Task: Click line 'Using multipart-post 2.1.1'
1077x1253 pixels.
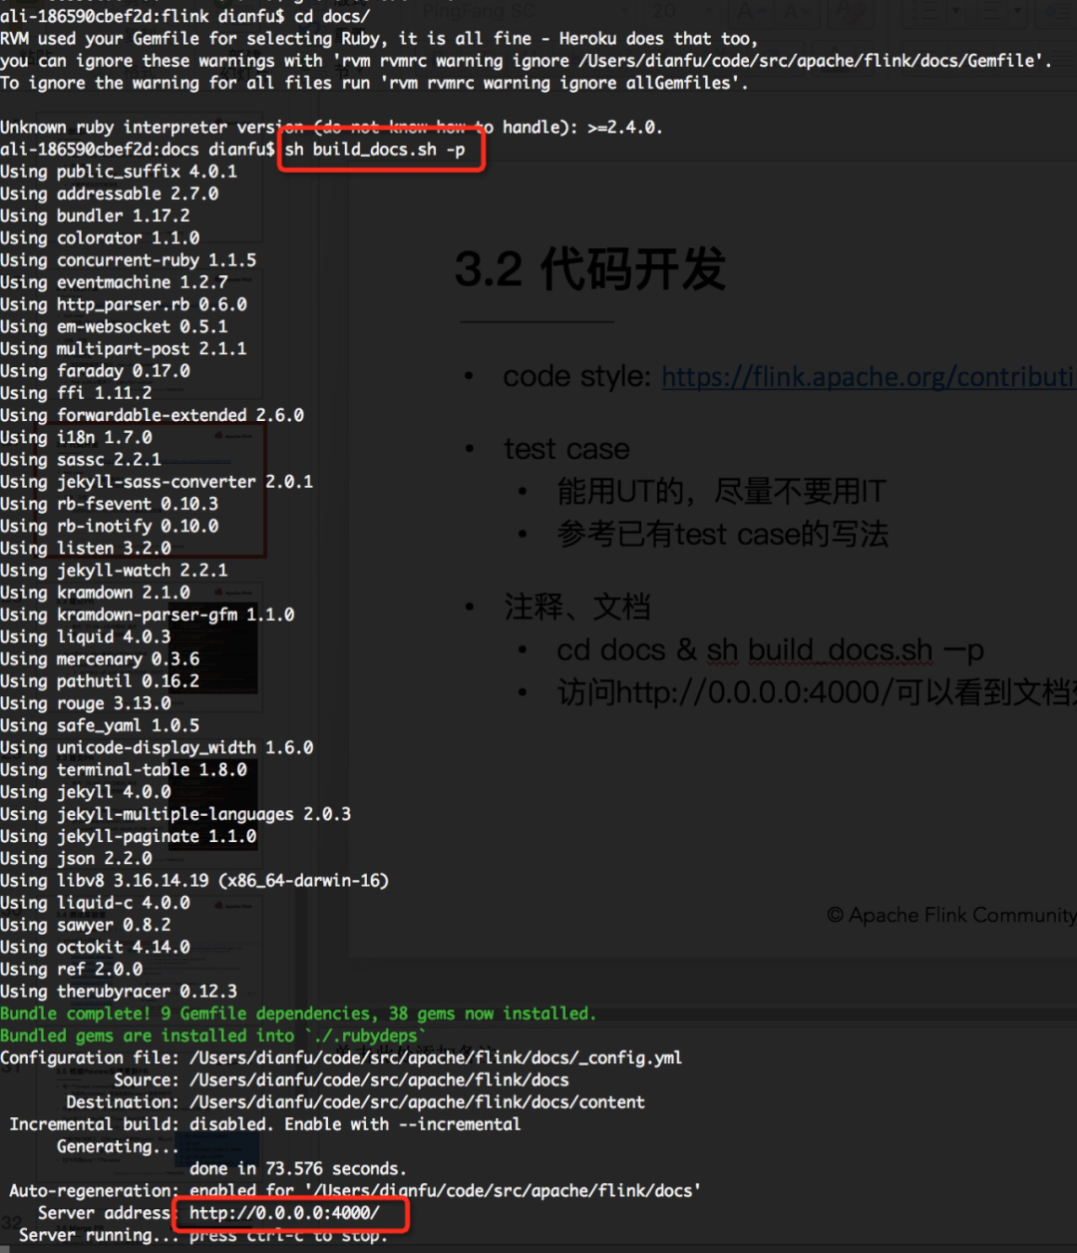Action: pos(124,348)
